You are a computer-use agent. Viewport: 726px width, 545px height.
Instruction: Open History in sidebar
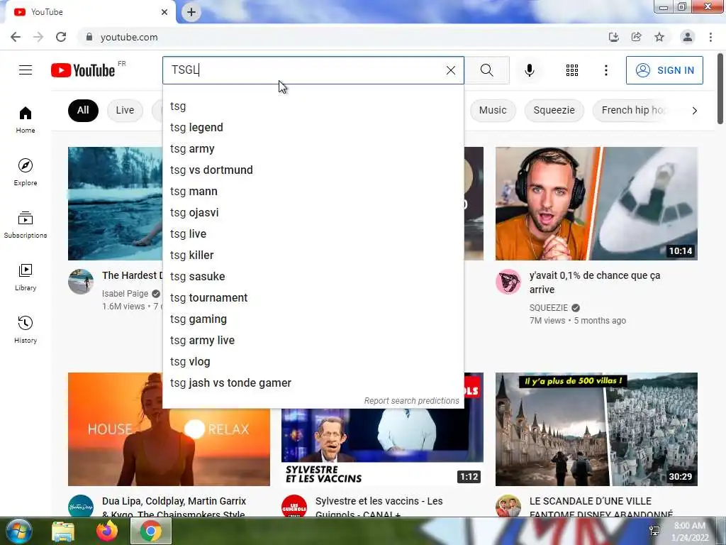pyautogui.click(x=26, y=329)
